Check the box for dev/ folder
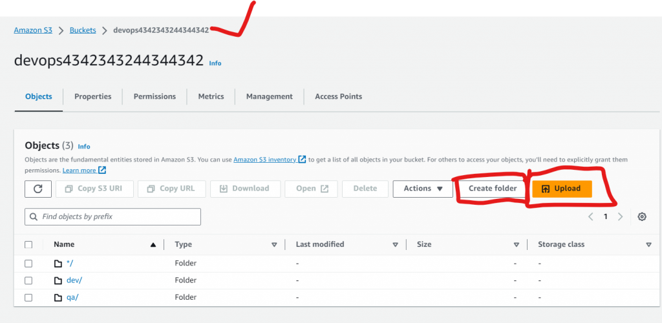The height and width of the screenshot is (323, 662). click(28, 280)
